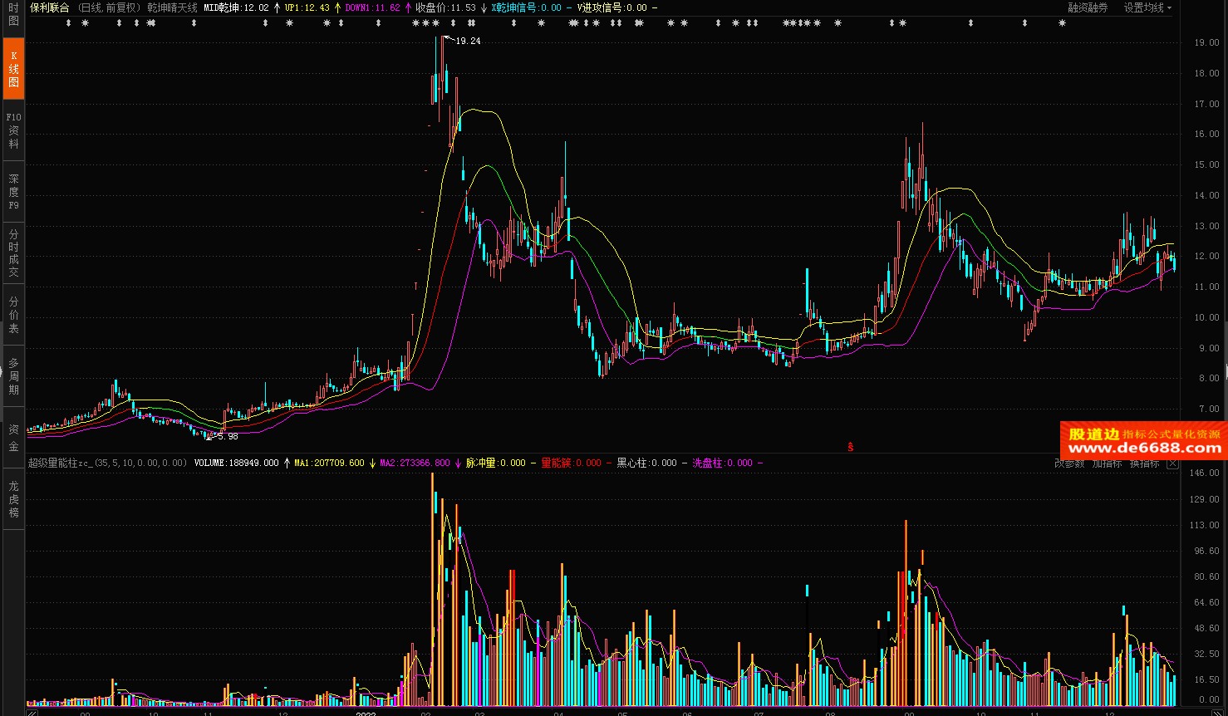
Task: Open F10资料 company info panel
Action: click(x=13, y=130)
